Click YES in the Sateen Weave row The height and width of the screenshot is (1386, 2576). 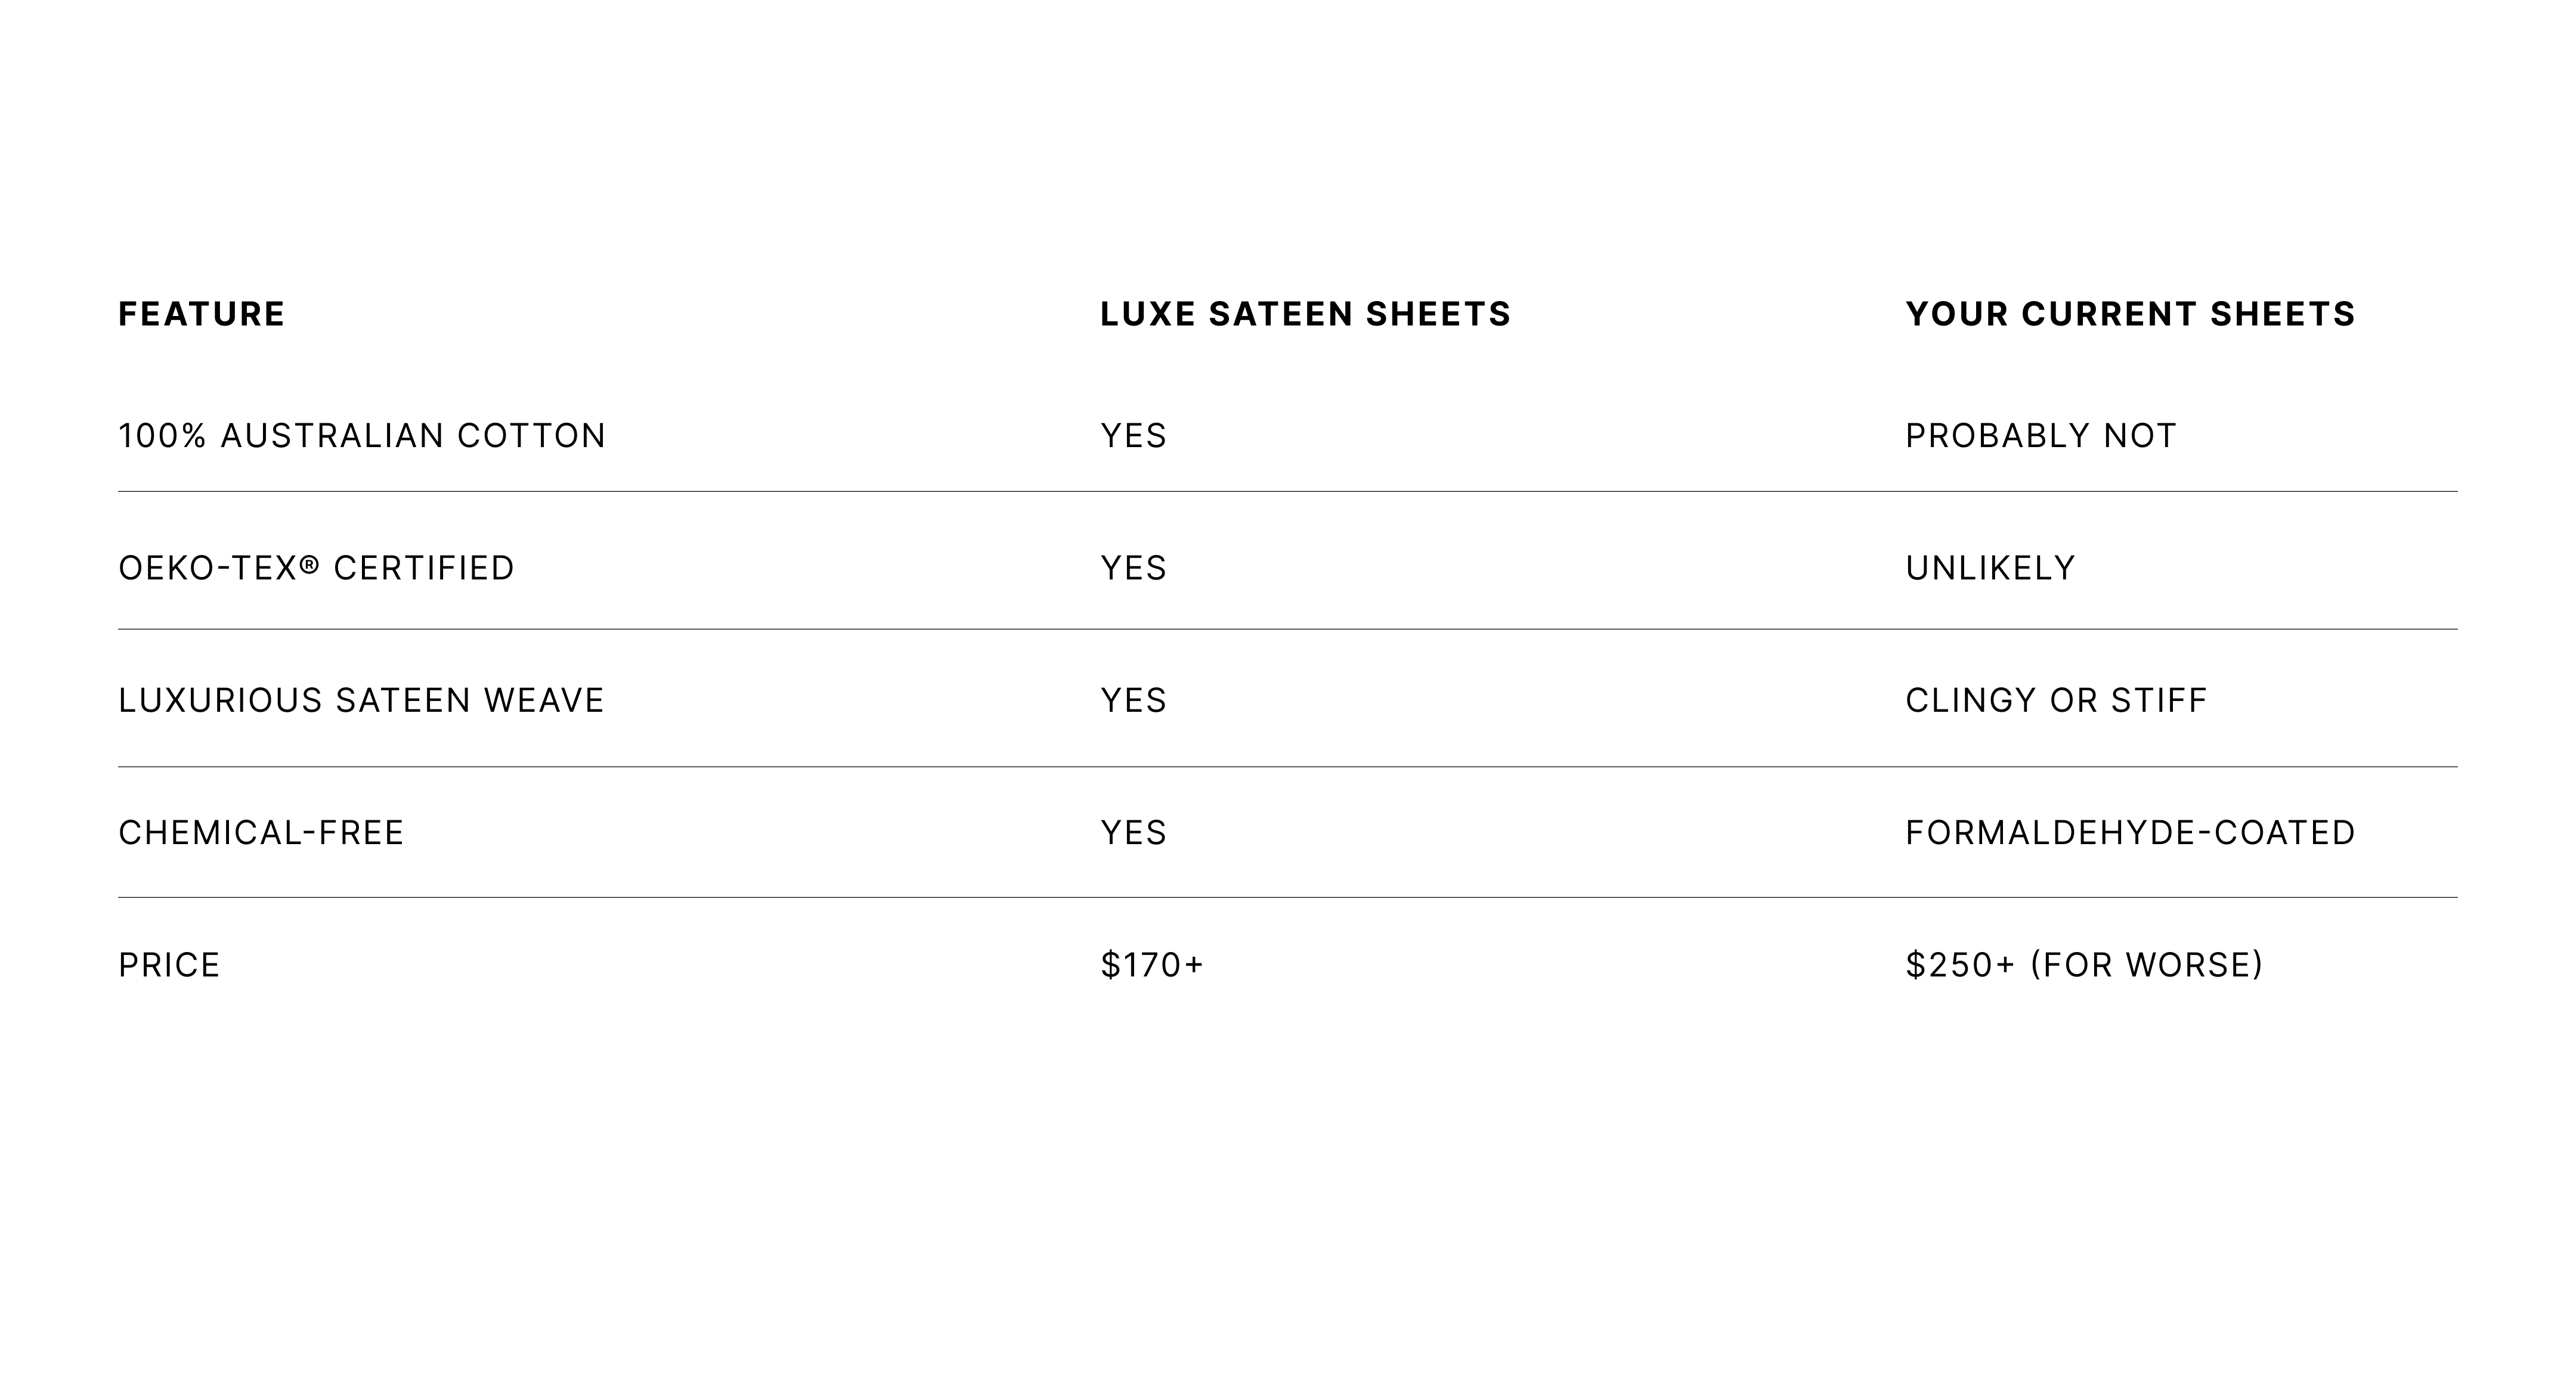[x=1133, y=700]
